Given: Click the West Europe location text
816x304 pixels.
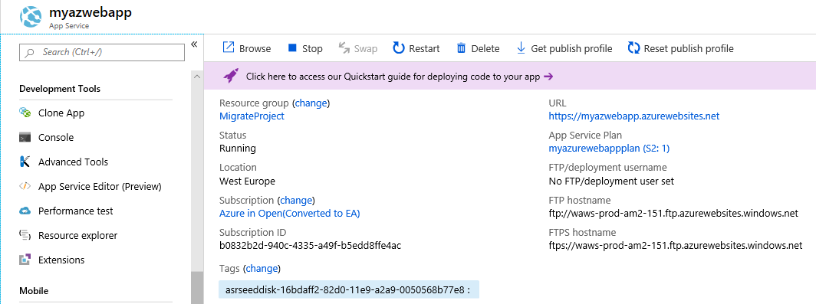Looking at the screenshot, I should (x=247, y=181).
